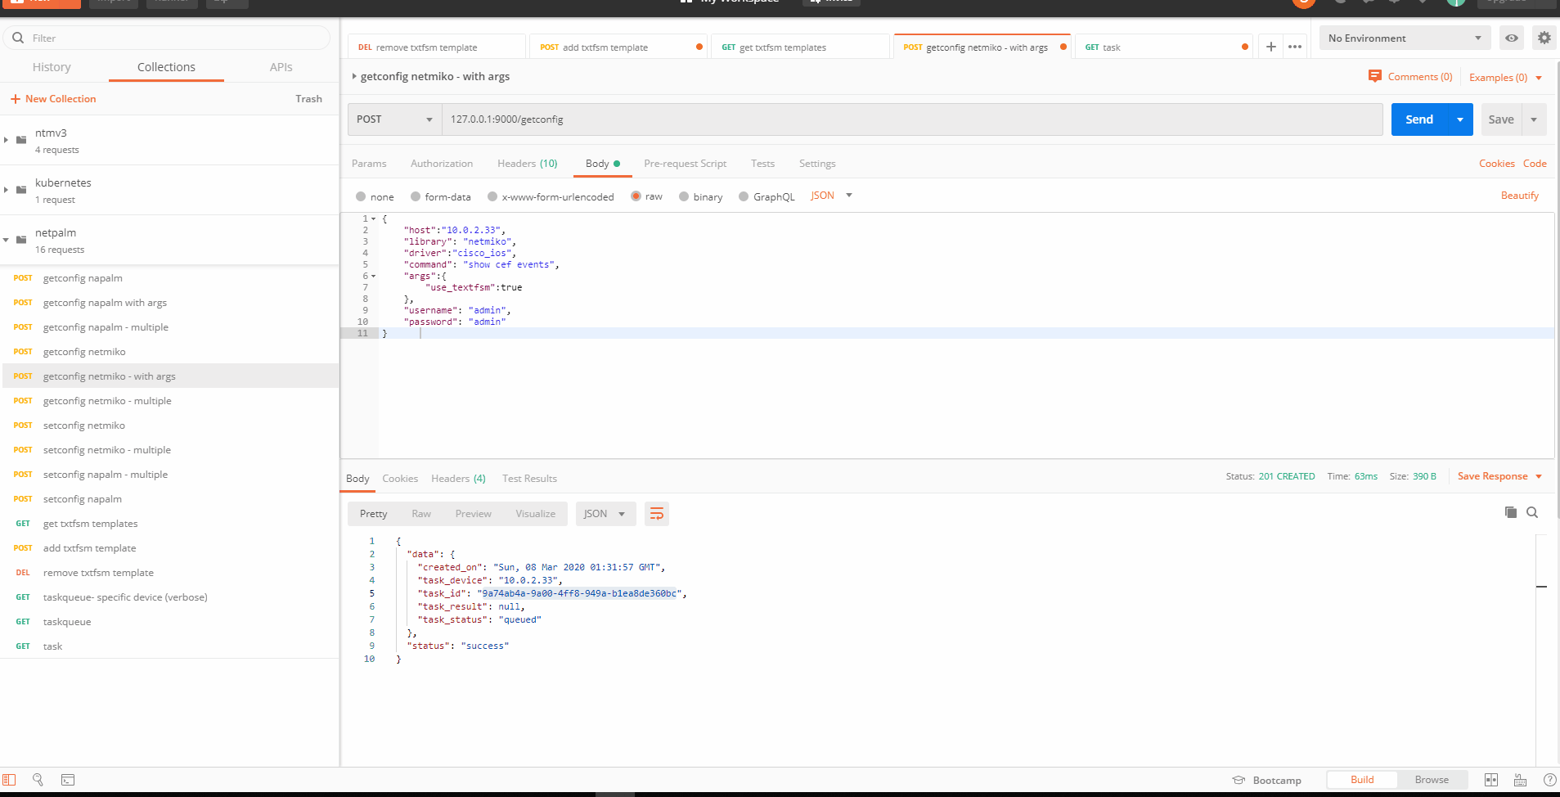
Task: Select the form-data body type
Action: 416,196
